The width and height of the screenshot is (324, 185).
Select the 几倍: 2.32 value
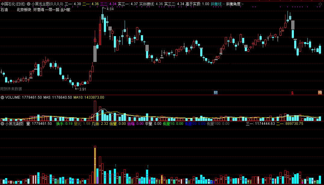tap(100, 124)
